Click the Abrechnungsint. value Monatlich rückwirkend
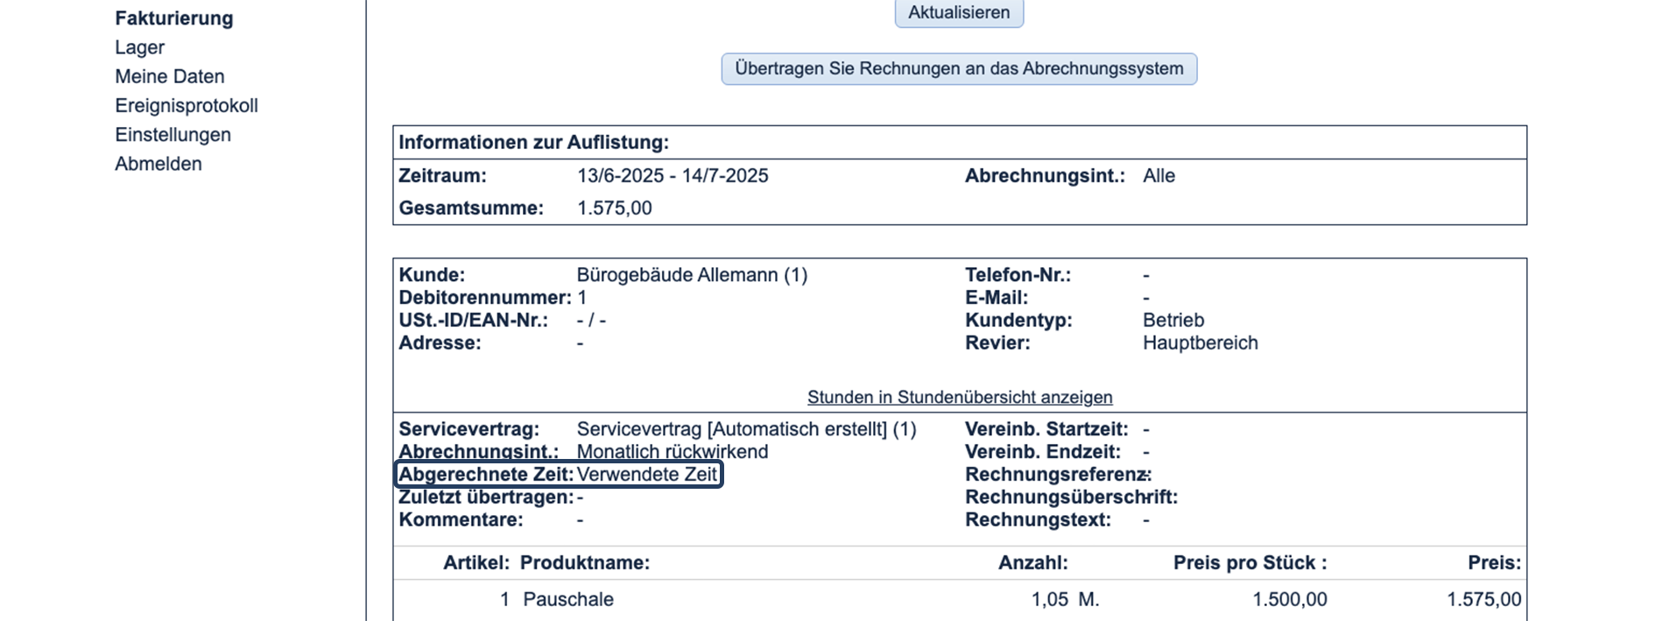The width and height of the screenshot is (1655, 621). [672, 451]
